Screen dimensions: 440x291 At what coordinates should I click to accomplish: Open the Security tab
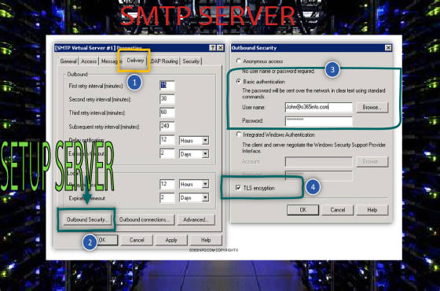pos(191,61)
